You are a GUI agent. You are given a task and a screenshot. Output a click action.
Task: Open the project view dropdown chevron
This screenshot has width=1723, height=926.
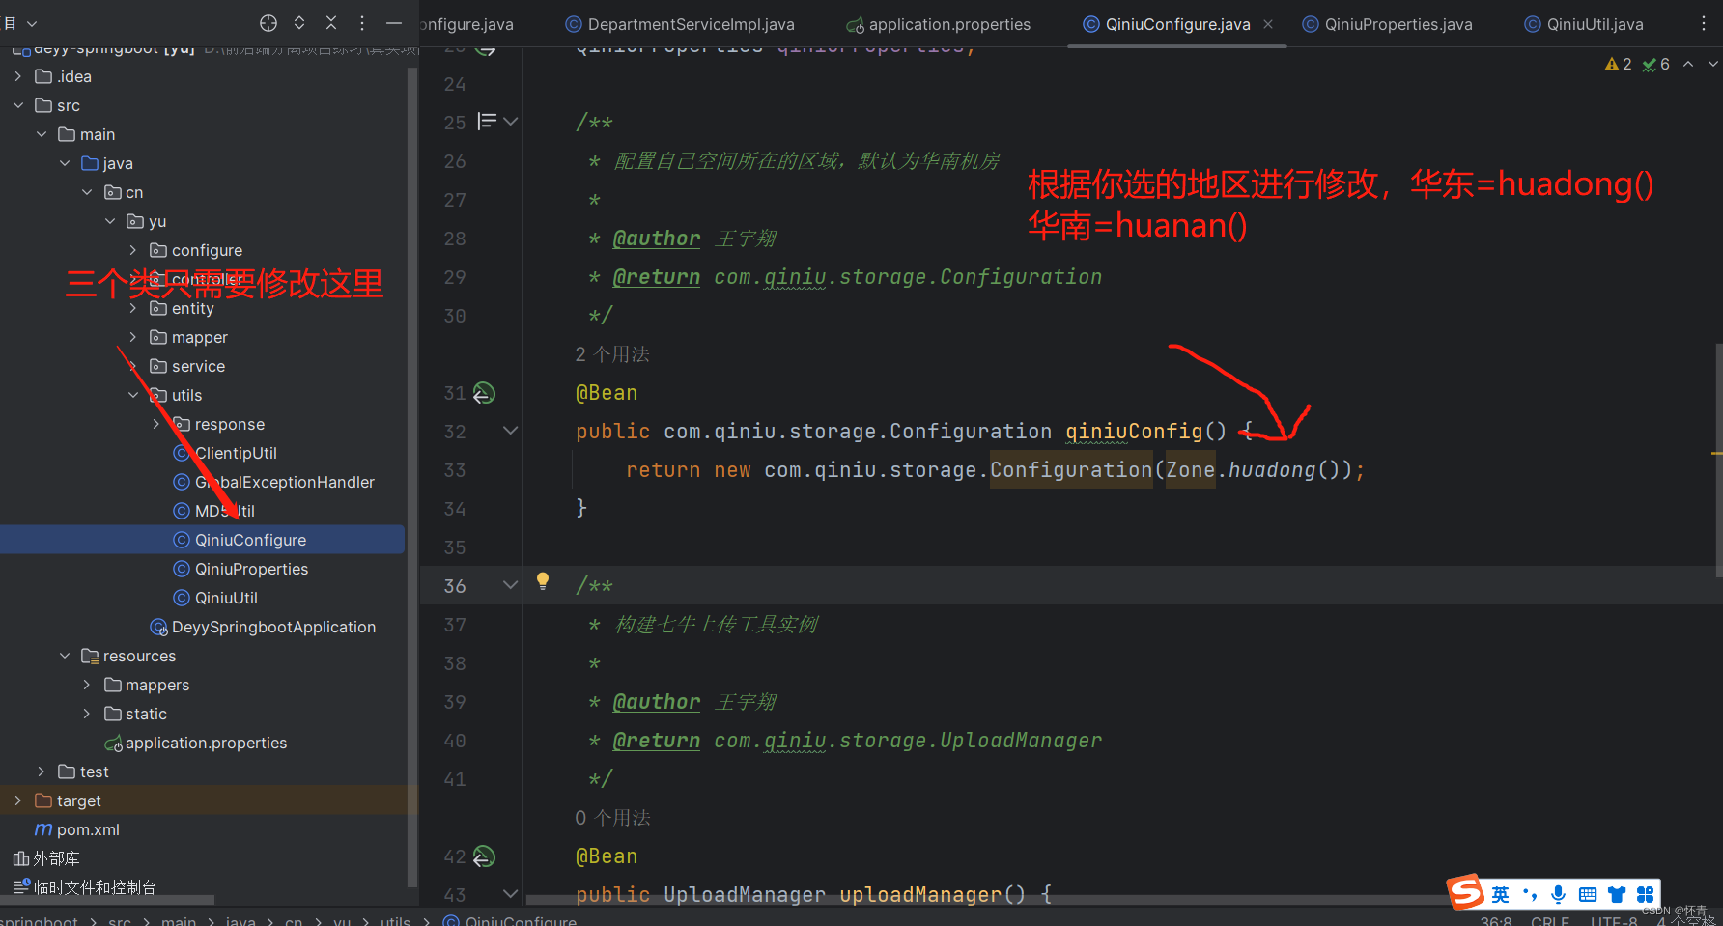32,22
